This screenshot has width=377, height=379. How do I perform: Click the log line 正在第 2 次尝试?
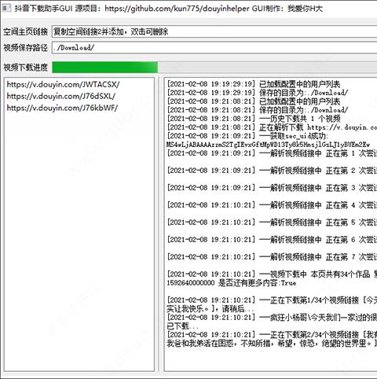(272, 171)
